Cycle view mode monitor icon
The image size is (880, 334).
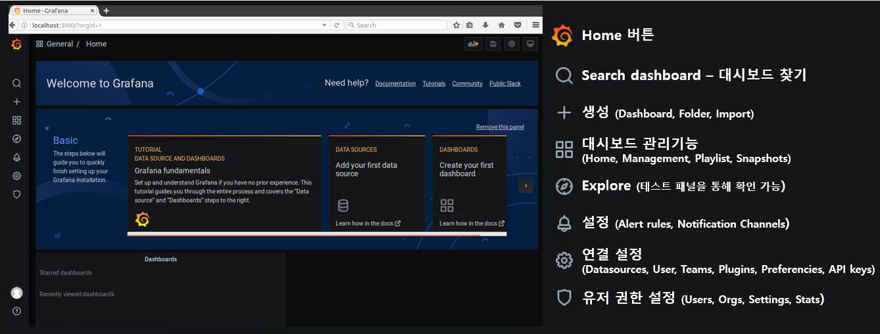pos(530,44)
